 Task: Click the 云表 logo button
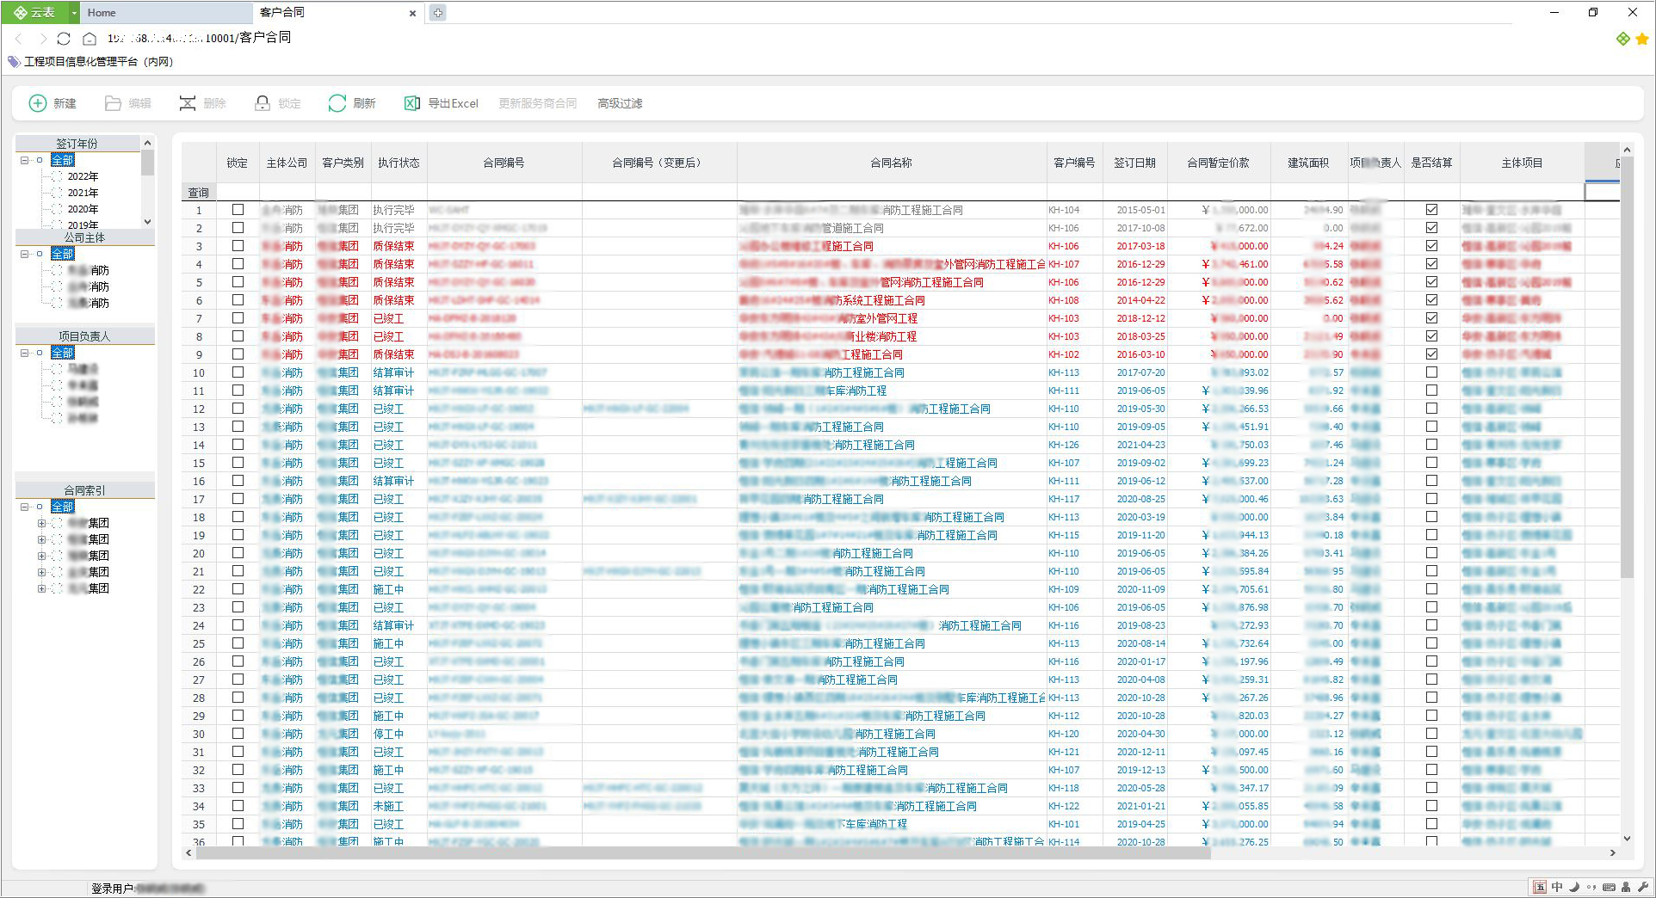(34, 12)
